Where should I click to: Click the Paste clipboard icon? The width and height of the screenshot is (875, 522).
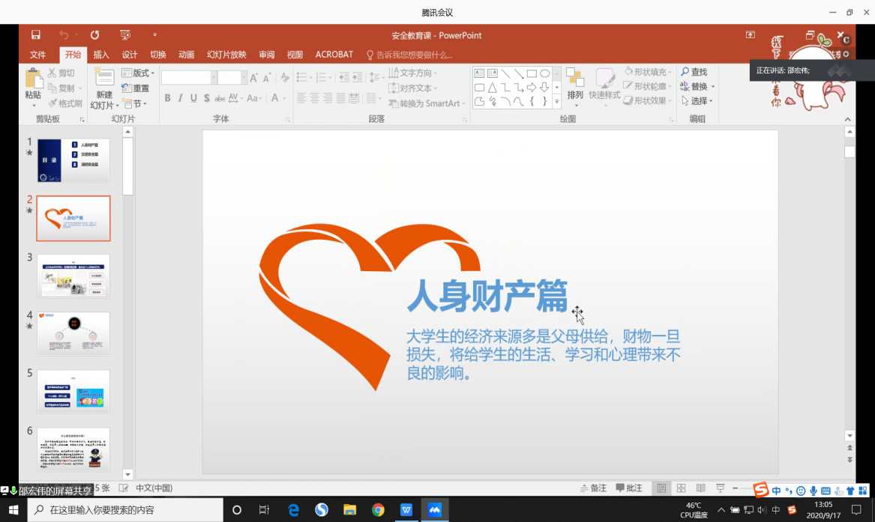33,79
